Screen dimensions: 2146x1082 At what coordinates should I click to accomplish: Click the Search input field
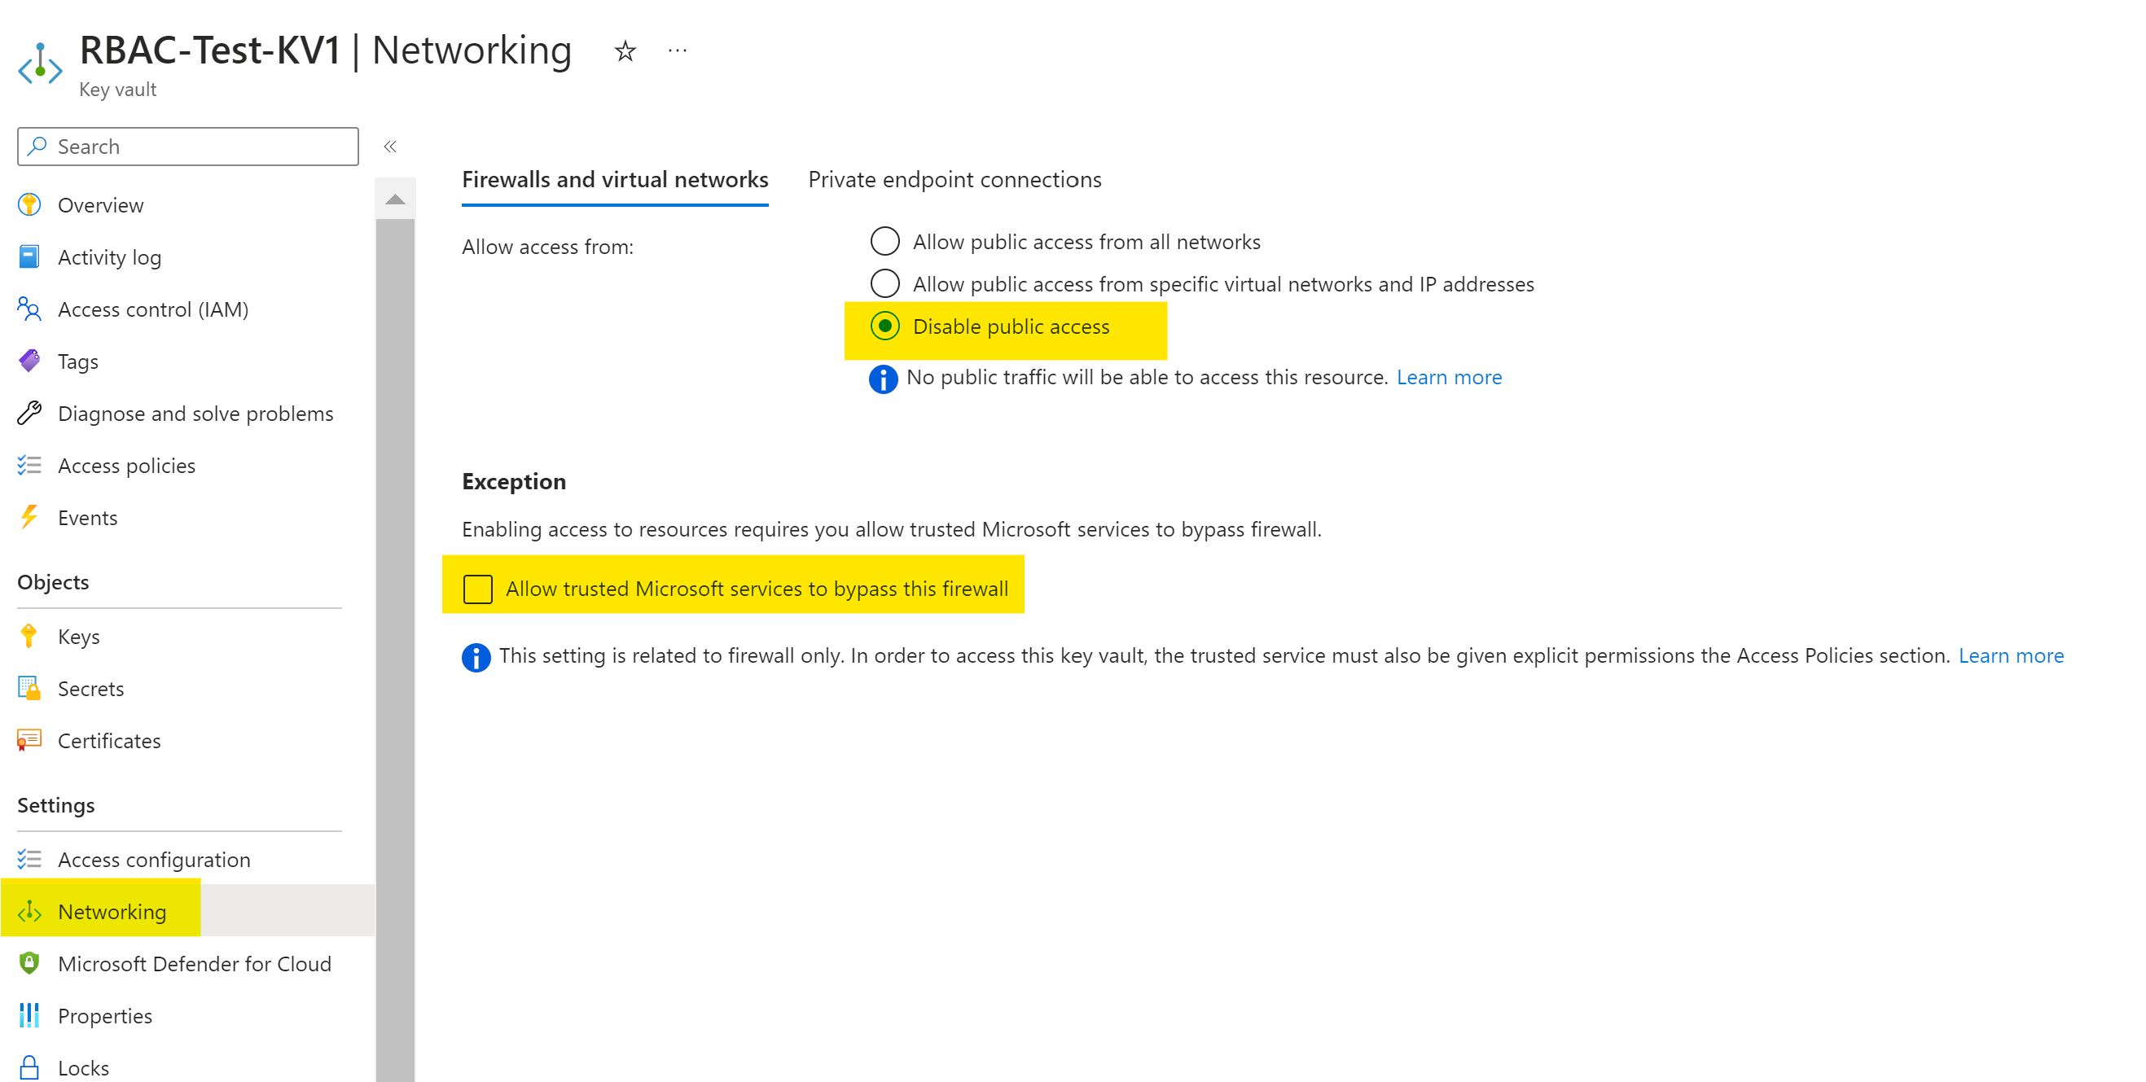point(187,147)
